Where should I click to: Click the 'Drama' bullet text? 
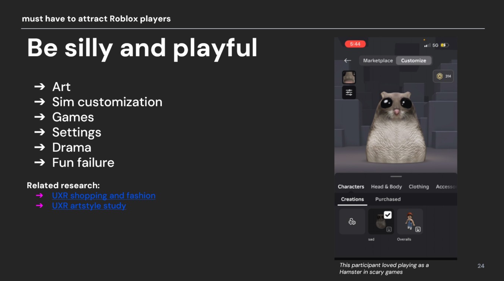(x=72, y=148)
